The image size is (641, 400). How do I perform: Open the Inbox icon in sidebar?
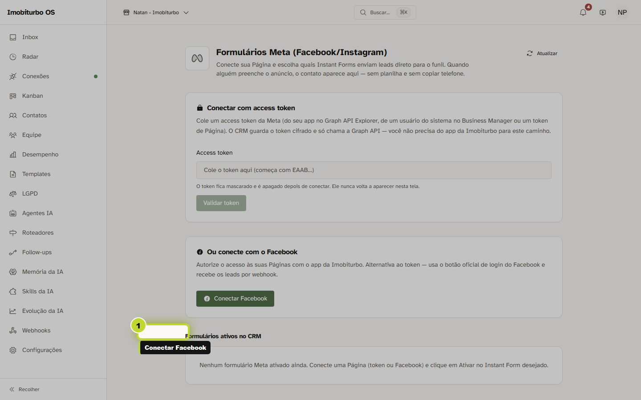point(13,37)
